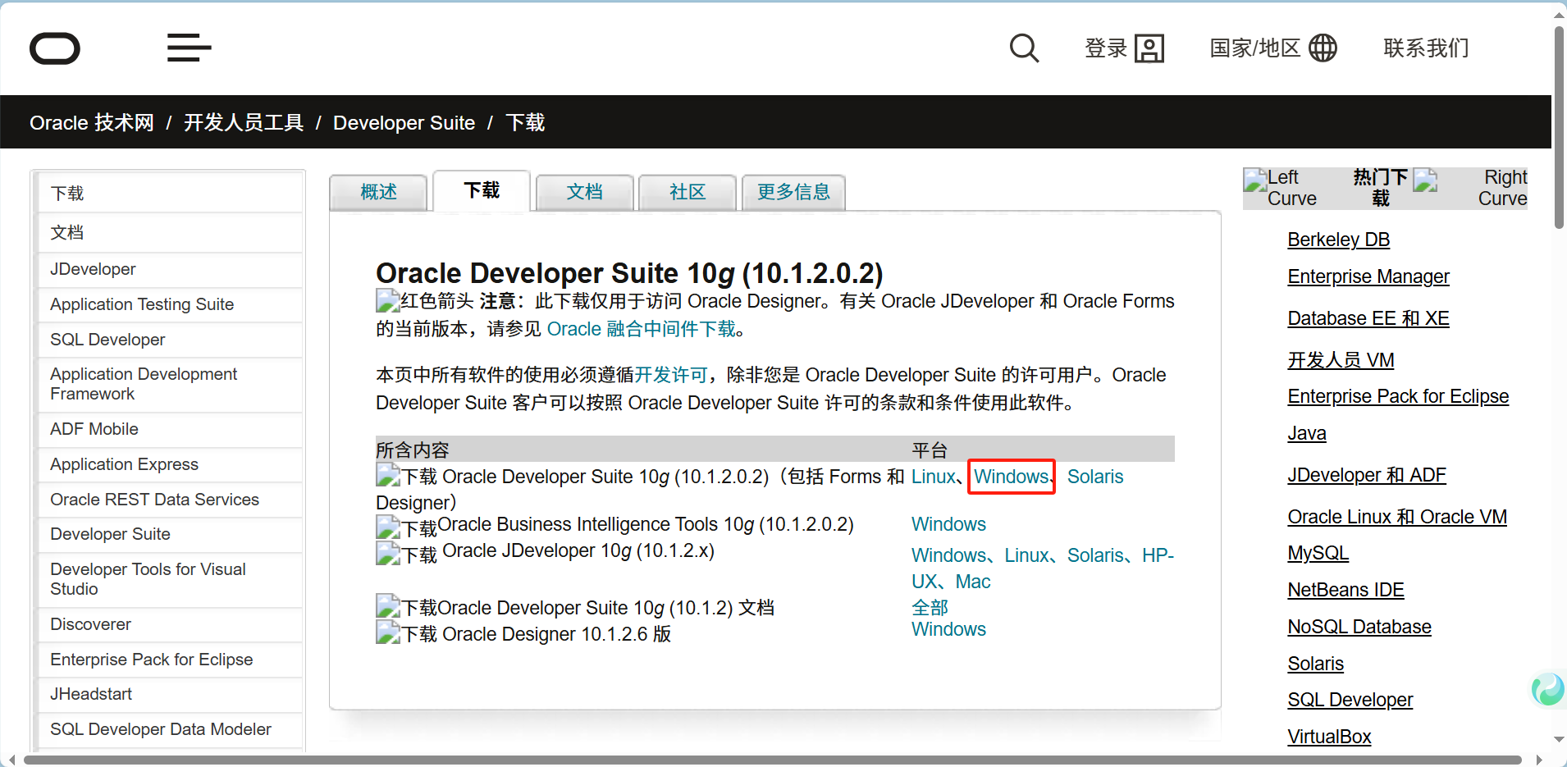Viewport: 1567px width, 767px height.
Task: Click Oracle 融合中间件下载 link
Action: [641, 329]
